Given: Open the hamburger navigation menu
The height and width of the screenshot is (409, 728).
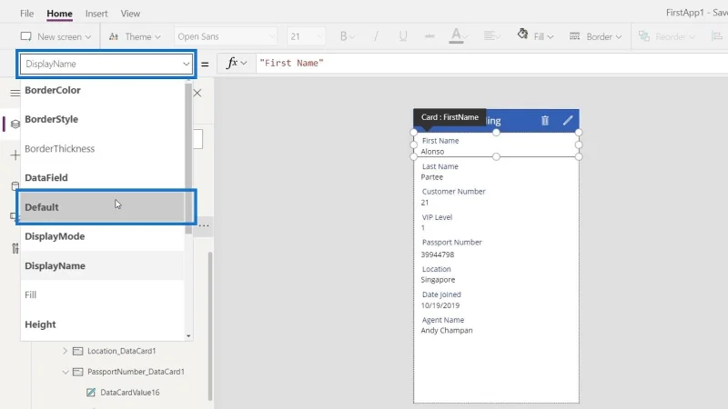Looking at the screenshot, I should 15,94.
